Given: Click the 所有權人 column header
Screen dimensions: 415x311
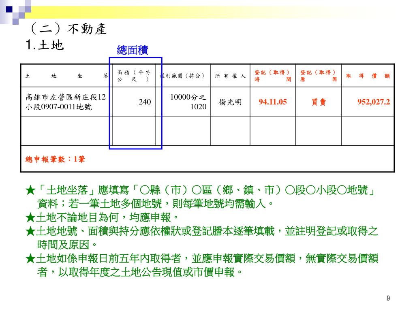Looking at the screenshot, I should coord(230,76).
